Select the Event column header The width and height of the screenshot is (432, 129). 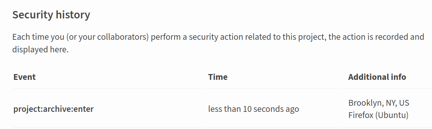25,77
